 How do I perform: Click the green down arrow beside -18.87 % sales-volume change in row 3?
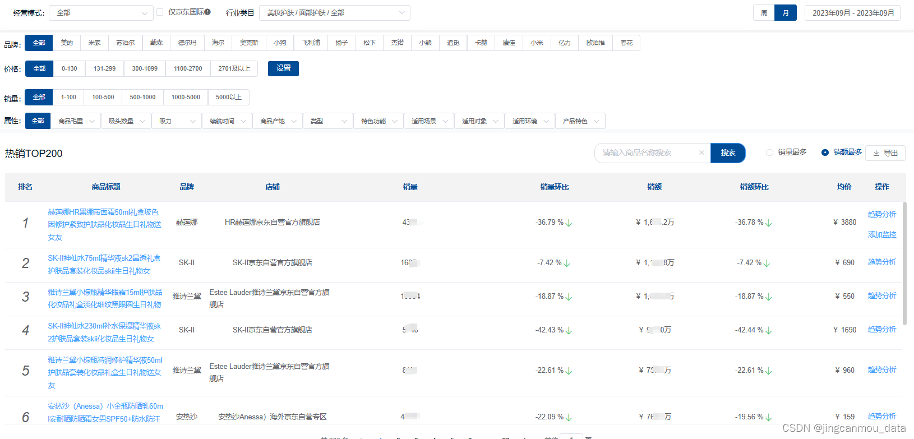pos(569,297)
